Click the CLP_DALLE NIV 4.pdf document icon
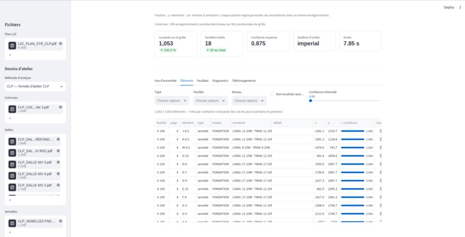The height and width of the screenshot is (237, 465). click(x=12, y=176)
